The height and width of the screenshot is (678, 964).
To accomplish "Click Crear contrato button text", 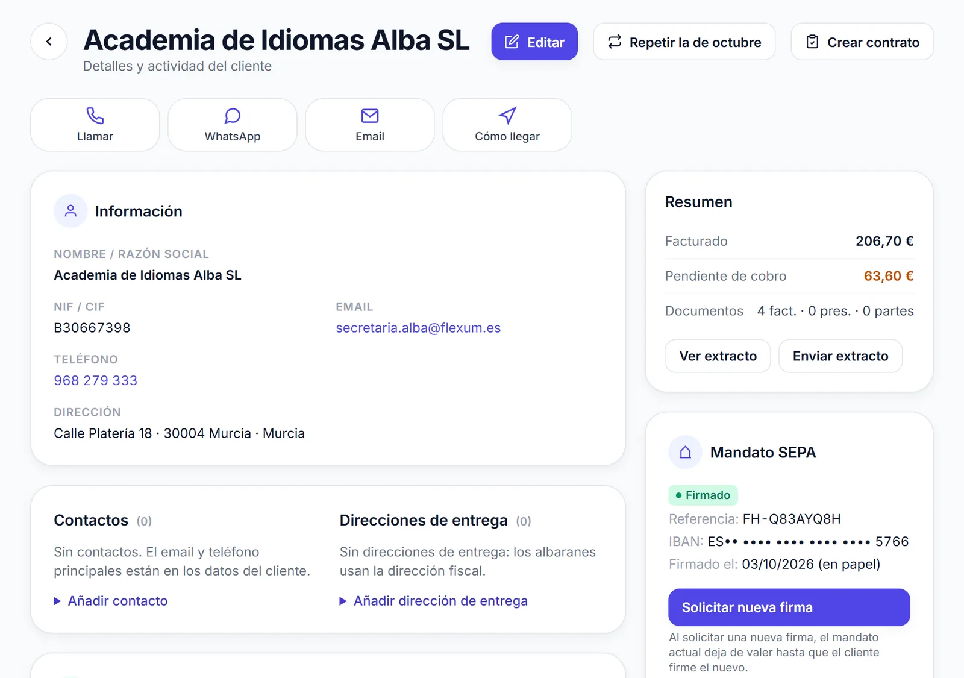I will click(873, 42).
